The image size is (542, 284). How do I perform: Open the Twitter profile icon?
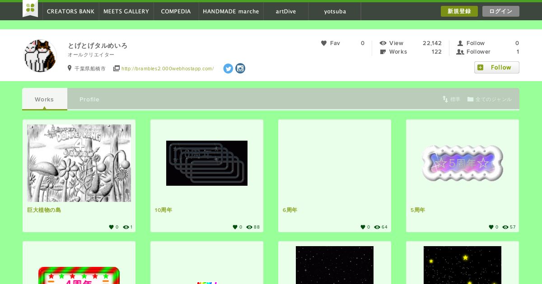pyautogui.click(x=228, y=69)
